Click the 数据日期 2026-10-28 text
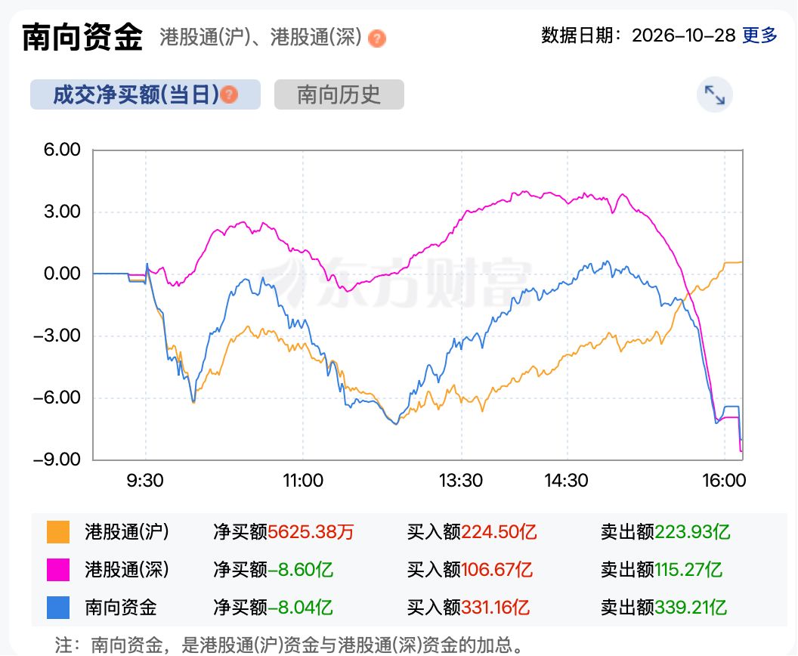Screen dimensions: 798x656 point(639,35)
